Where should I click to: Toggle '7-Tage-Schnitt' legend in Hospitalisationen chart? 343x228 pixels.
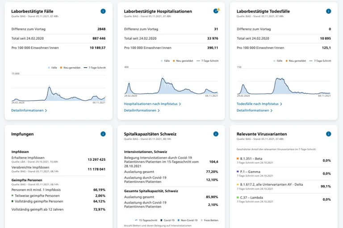tap(207, 61)
